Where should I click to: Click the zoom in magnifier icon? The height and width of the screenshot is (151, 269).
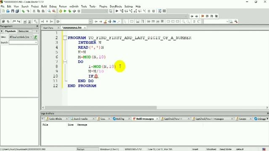point(184,21)
